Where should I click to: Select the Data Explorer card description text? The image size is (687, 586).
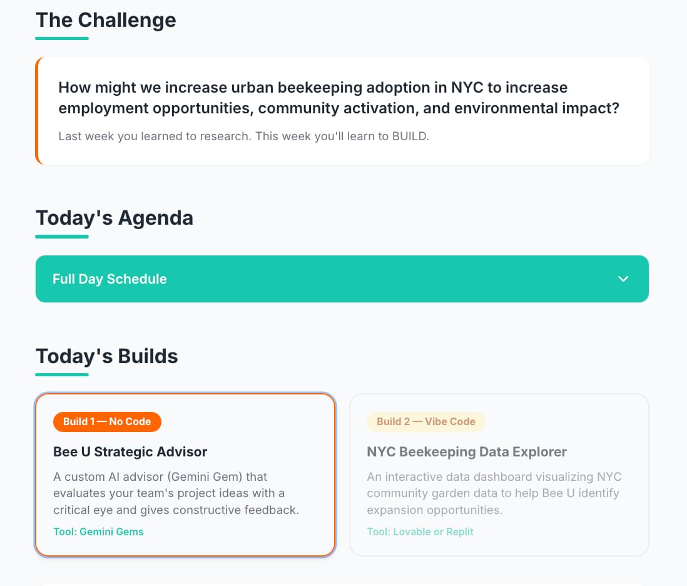[x=492, y=493]
